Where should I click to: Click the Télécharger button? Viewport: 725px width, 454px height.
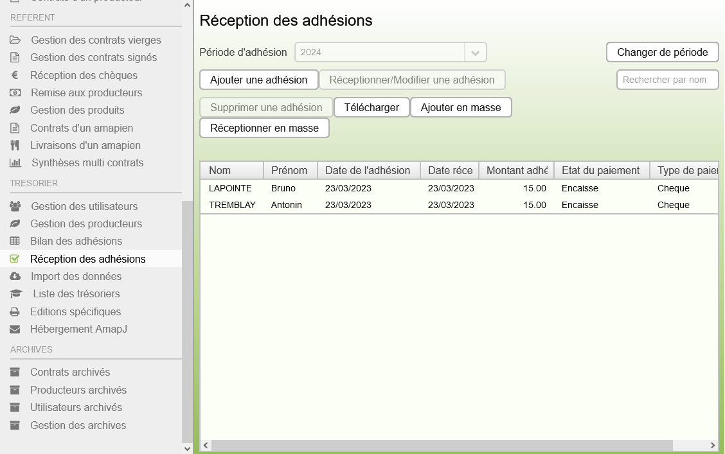[371, 108]
